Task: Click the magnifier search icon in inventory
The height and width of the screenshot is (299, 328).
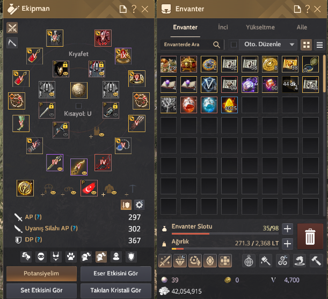Action: pos(216,45)
